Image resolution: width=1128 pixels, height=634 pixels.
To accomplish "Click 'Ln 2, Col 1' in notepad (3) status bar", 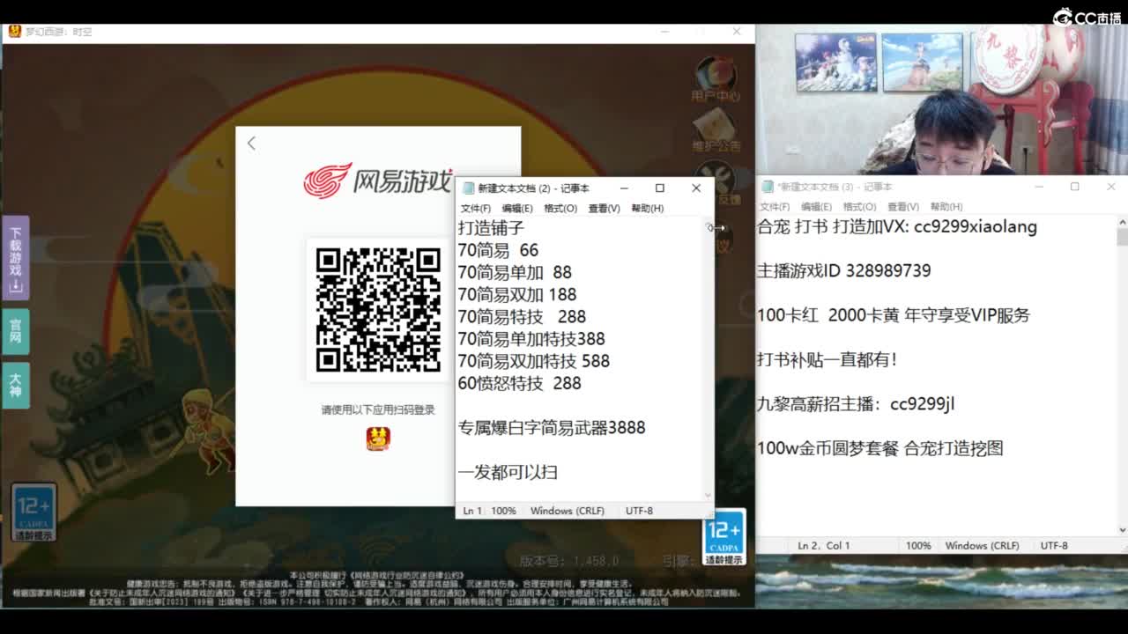I will (x=824, y=546).
